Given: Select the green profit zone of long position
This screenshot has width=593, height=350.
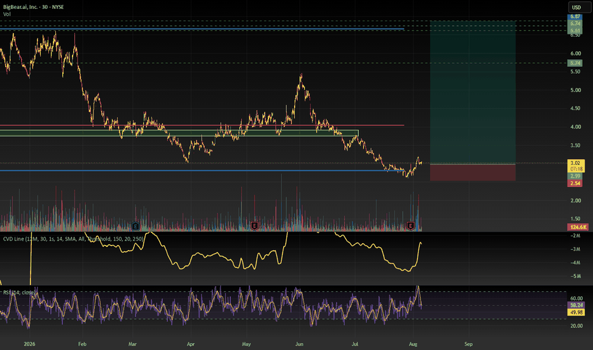Looking at the screenshot, I should tap(473, 92).
